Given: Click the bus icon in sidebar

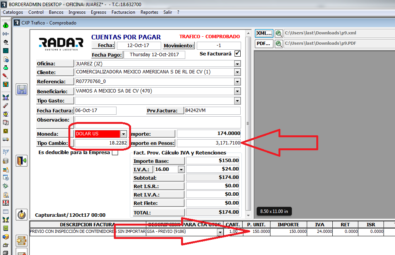Looking at the screenshot, I should click(x=6, y=139).
